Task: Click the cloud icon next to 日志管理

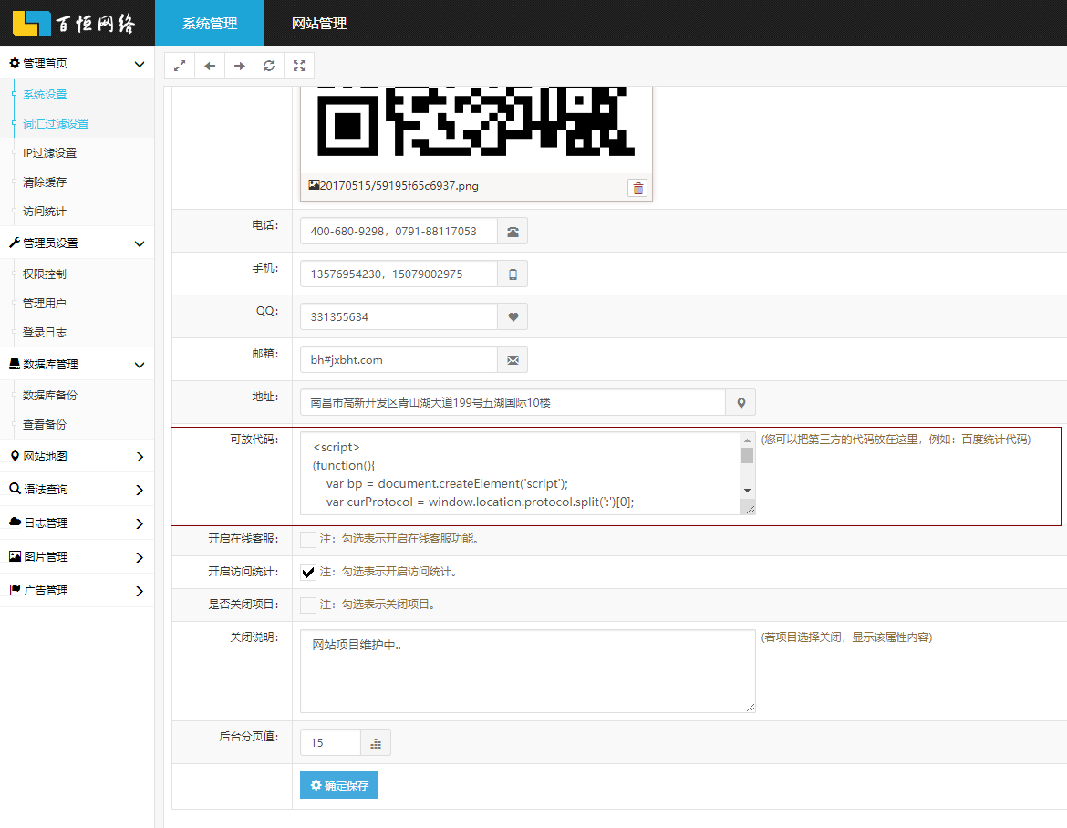Action: coord(15,522)
